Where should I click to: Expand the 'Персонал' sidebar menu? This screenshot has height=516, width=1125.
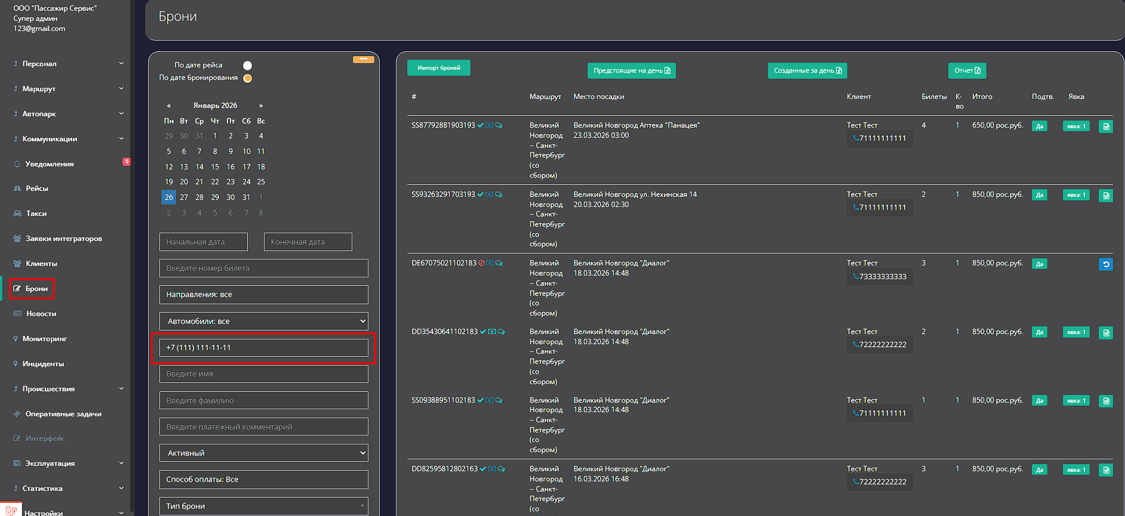pyautogui.click(x=39, y=64)
